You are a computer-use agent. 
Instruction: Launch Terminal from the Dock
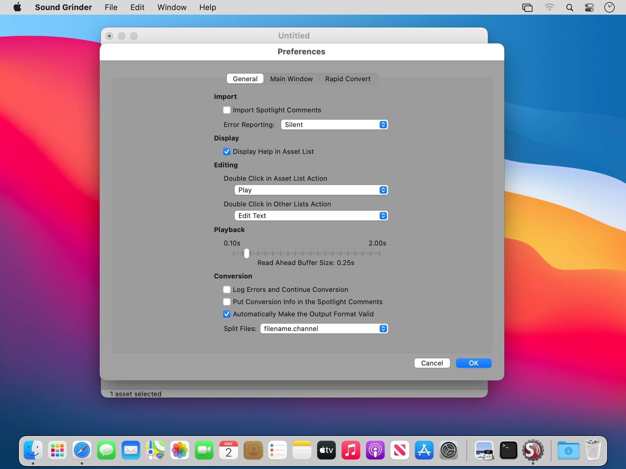pos(508,450)
